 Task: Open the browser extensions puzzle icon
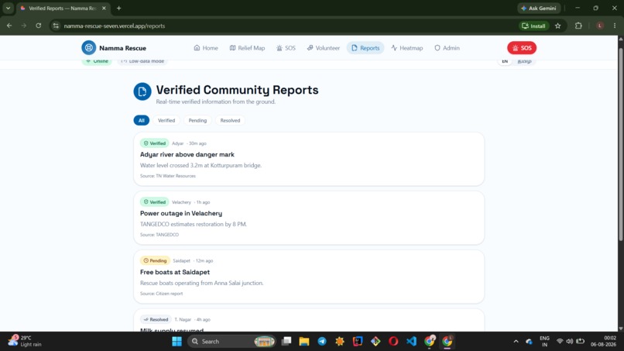[x=578, y=26]
